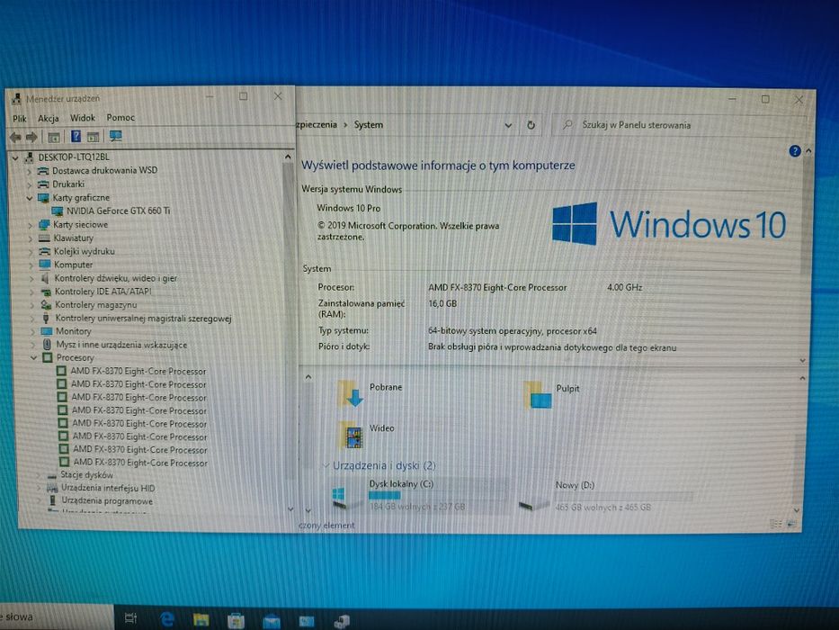
Task: Click Nowy (D:) usage bar
Action: [623, 497]
